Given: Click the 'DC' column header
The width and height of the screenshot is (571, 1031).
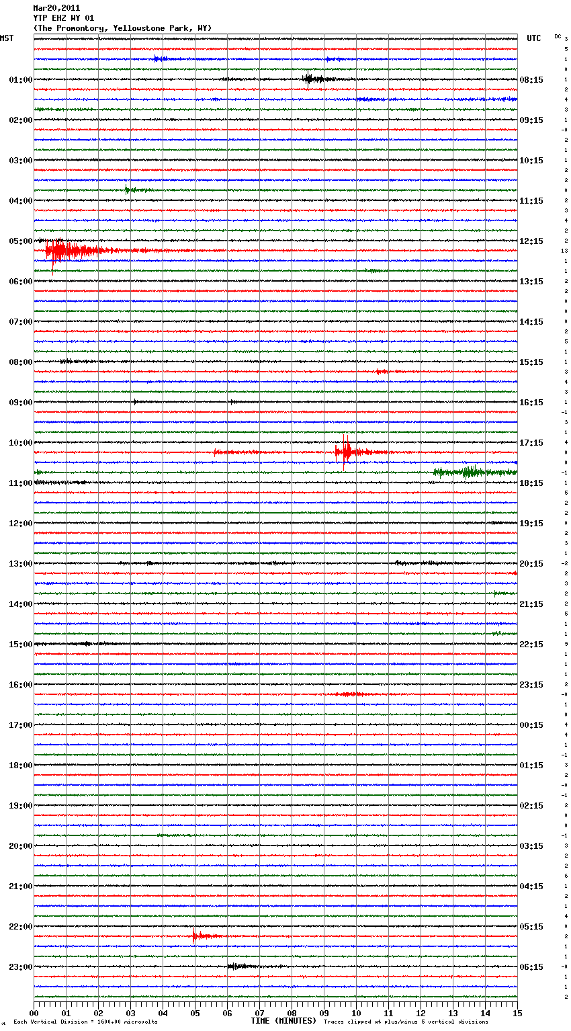Looking at the screenshot, I should click(558, 36).
